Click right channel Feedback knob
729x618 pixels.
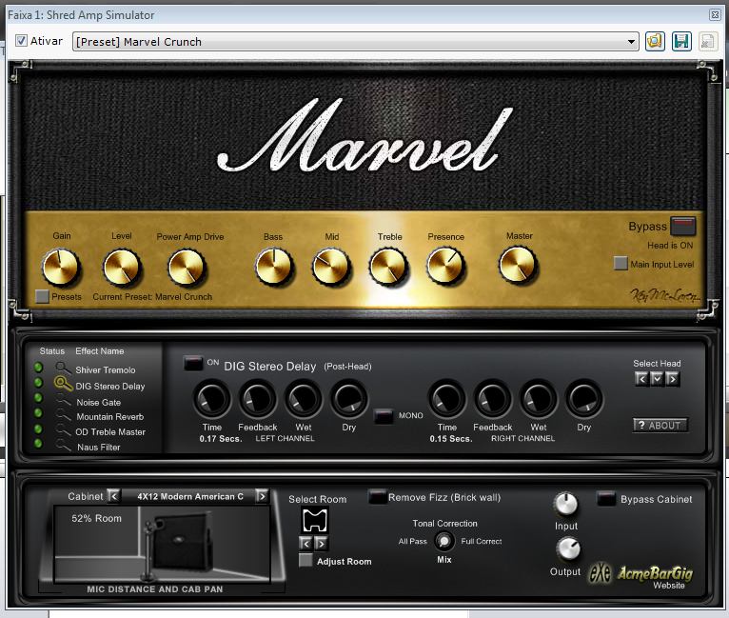(x=492, y=399)
